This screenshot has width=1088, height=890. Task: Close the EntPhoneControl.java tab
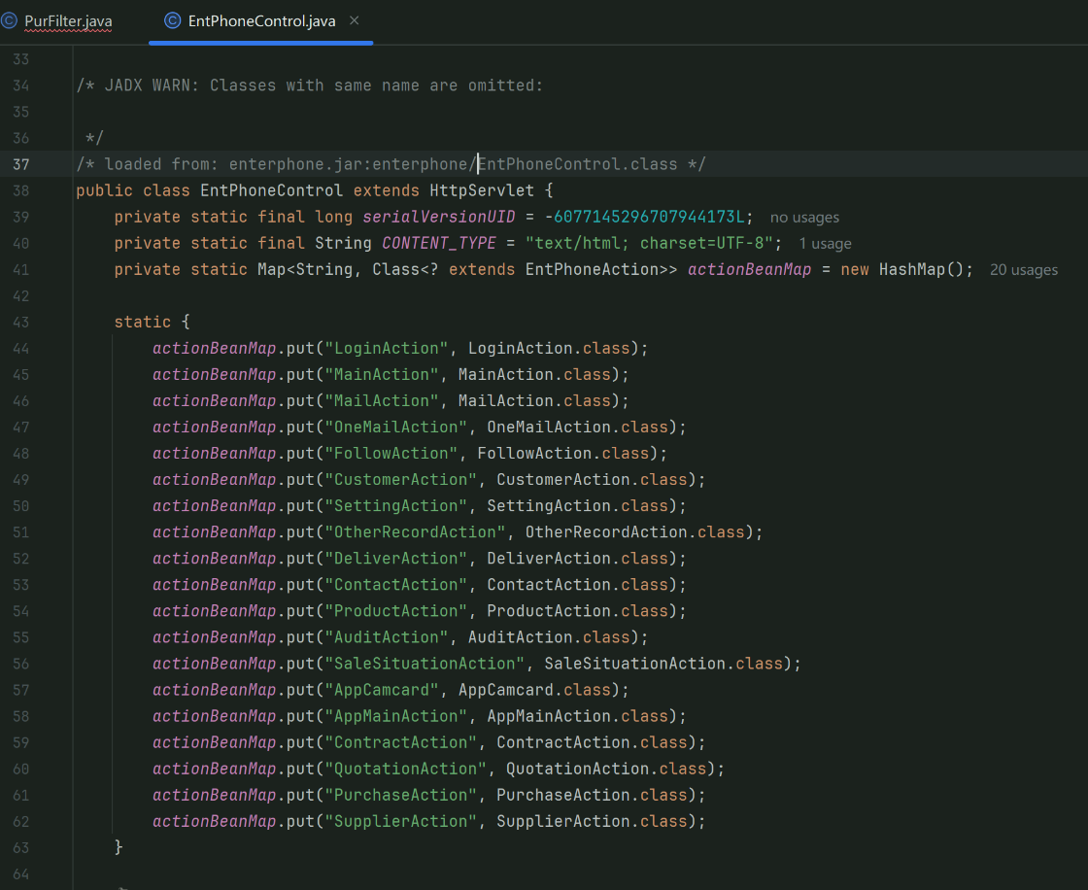tap(354, 20)
